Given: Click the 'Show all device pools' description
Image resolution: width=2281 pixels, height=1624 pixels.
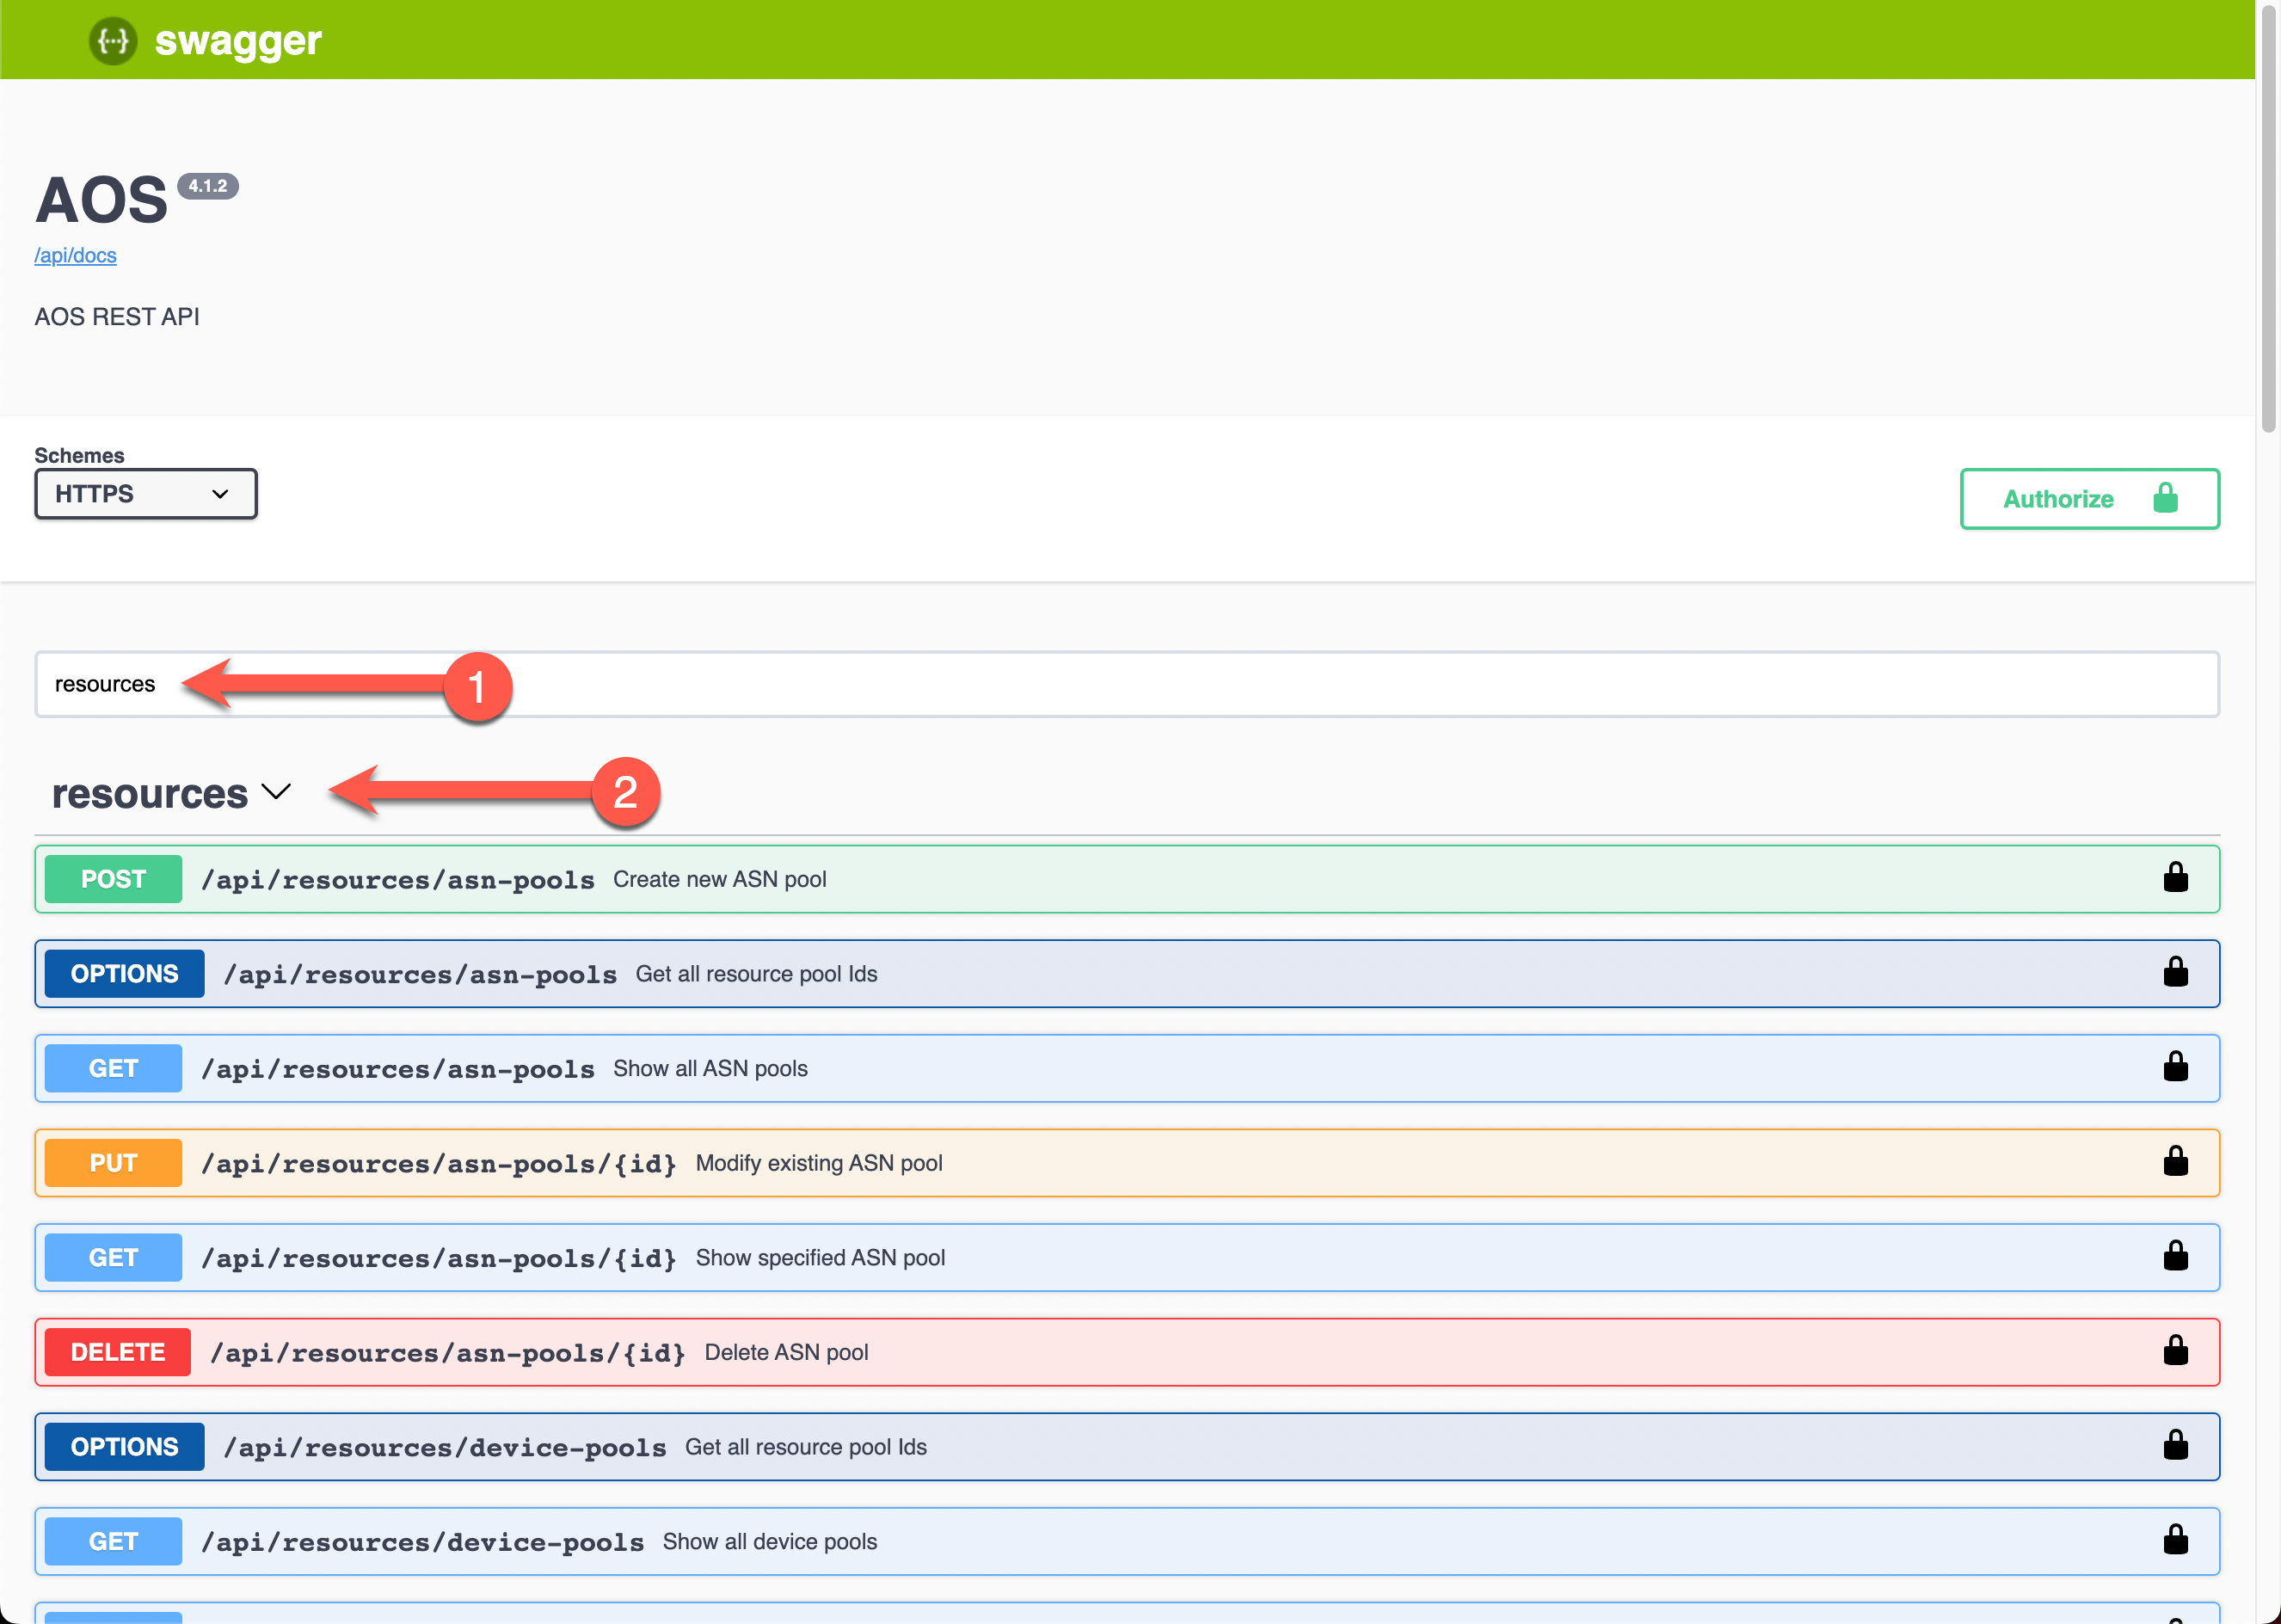Looking at the screenshot, I should pyautogui.click(x=770, y=1541).
